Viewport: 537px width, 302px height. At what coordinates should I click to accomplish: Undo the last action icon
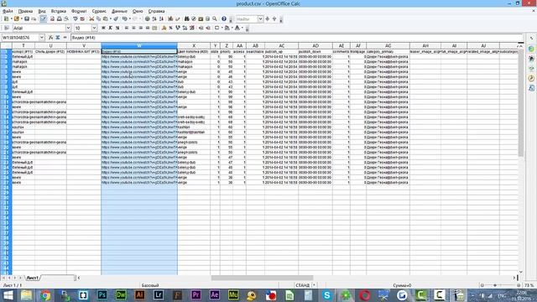click(x=124, y=18)
